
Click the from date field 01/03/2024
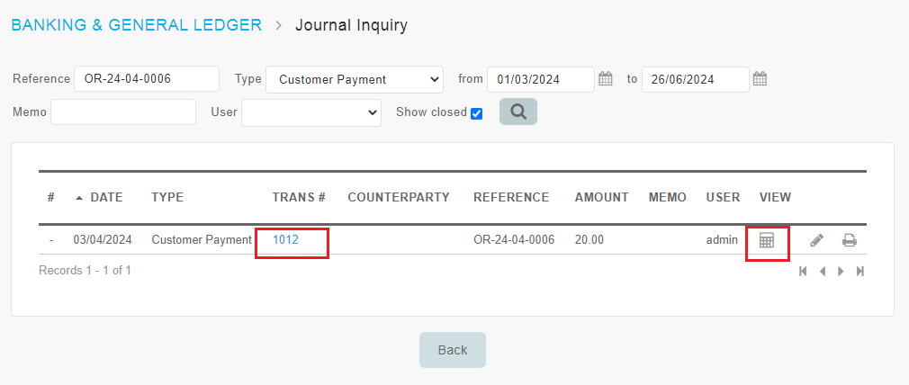click(540, 79)
